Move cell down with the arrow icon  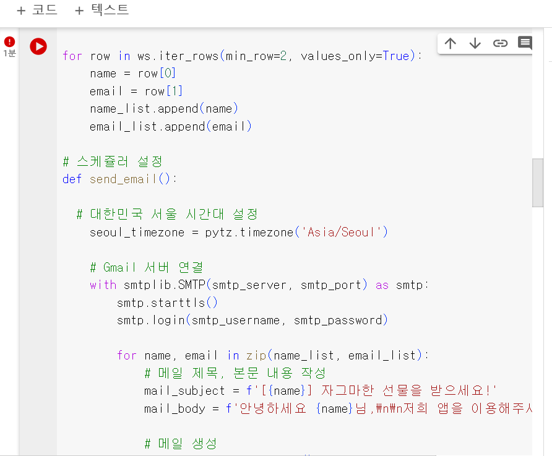[x=475, y=43]
